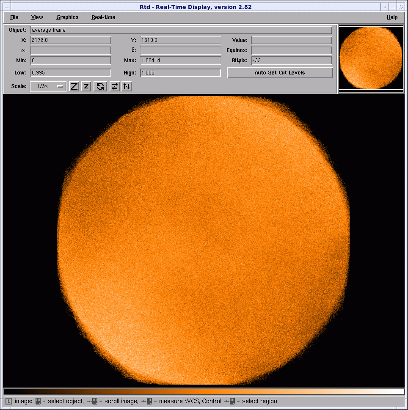The height and width of the screenshot is (410, 408).
Task: Minimize the Rtd window
Action: pyautogui.click(x=385, y=7)
